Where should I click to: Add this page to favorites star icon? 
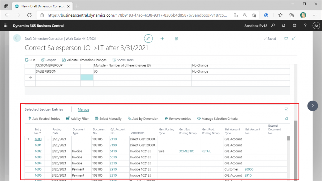pyautogui.click(x=254, y=15)
